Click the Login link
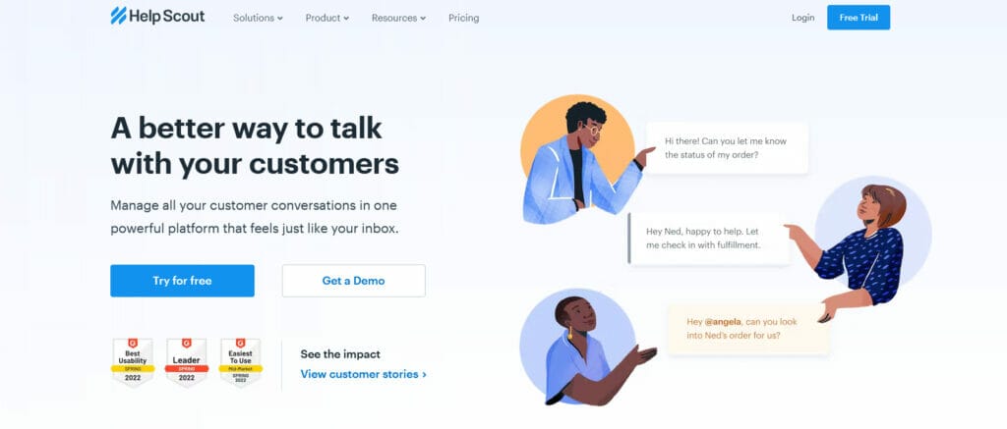Image resolution: width=1007 pixels, height=429 pixels. coord(802,18)
